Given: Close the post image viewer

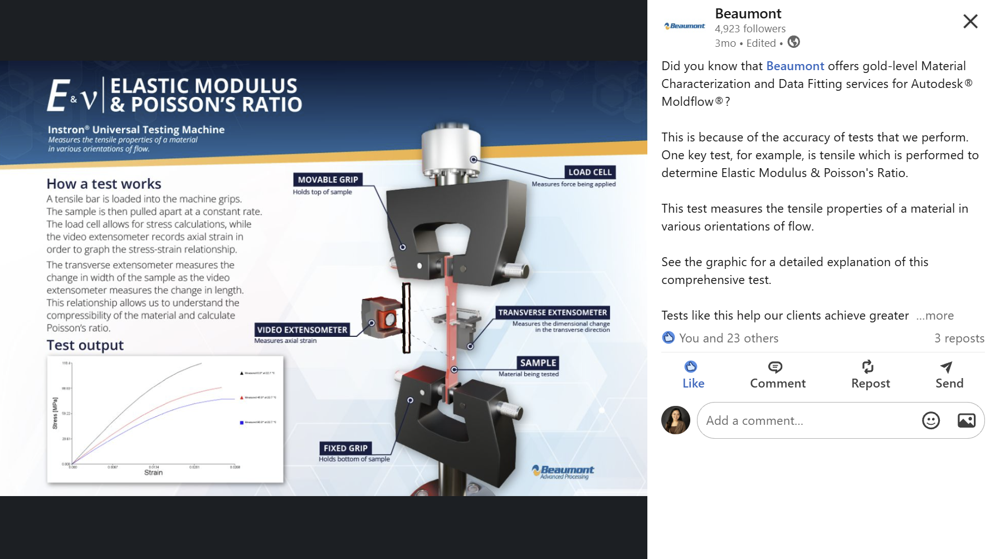Looking at the screenshot, I should (x=970, y=22).
